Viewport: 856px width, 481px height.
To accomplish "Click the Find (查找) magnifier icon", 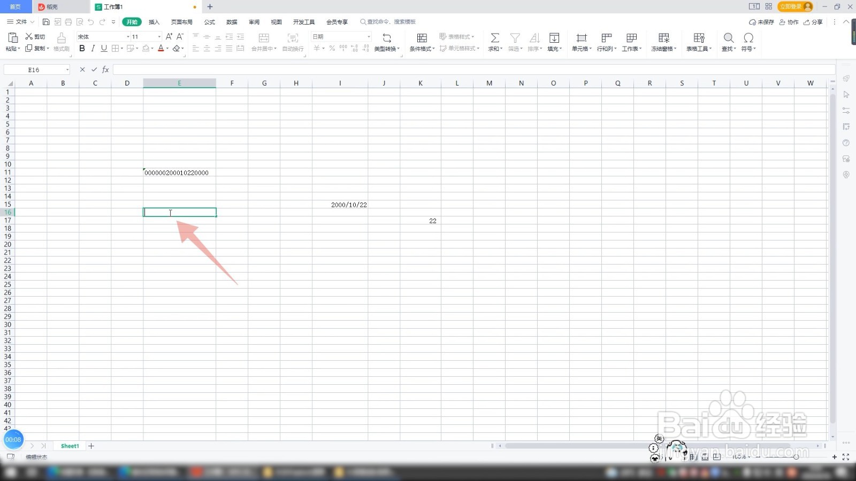I will (x=728, y=38).
